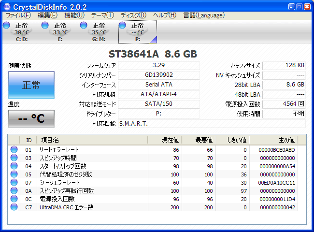Click the 28bit LBA field 8.6 GB
This screenshot has height=232, width=314.
tap(284, 85)
